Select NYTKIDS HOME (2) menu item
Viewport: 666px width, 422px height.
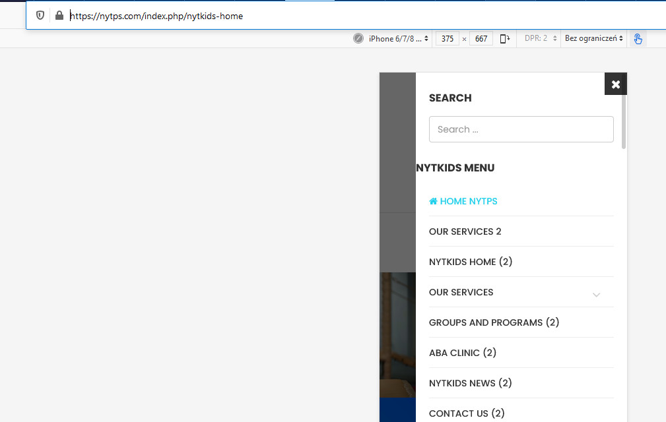click(470, 262)
